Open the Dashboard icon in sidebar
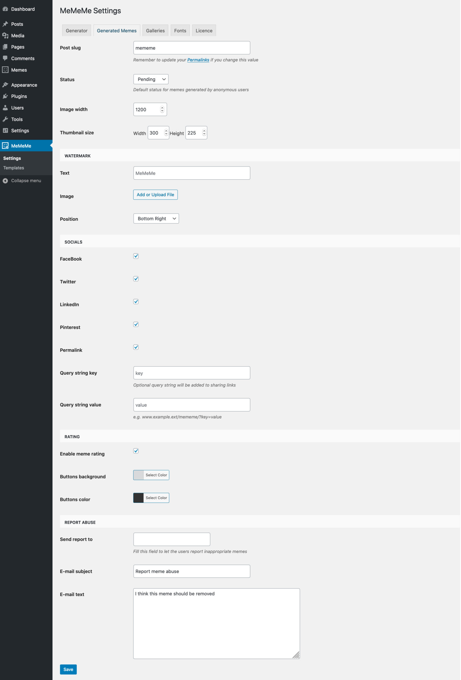 5,9
